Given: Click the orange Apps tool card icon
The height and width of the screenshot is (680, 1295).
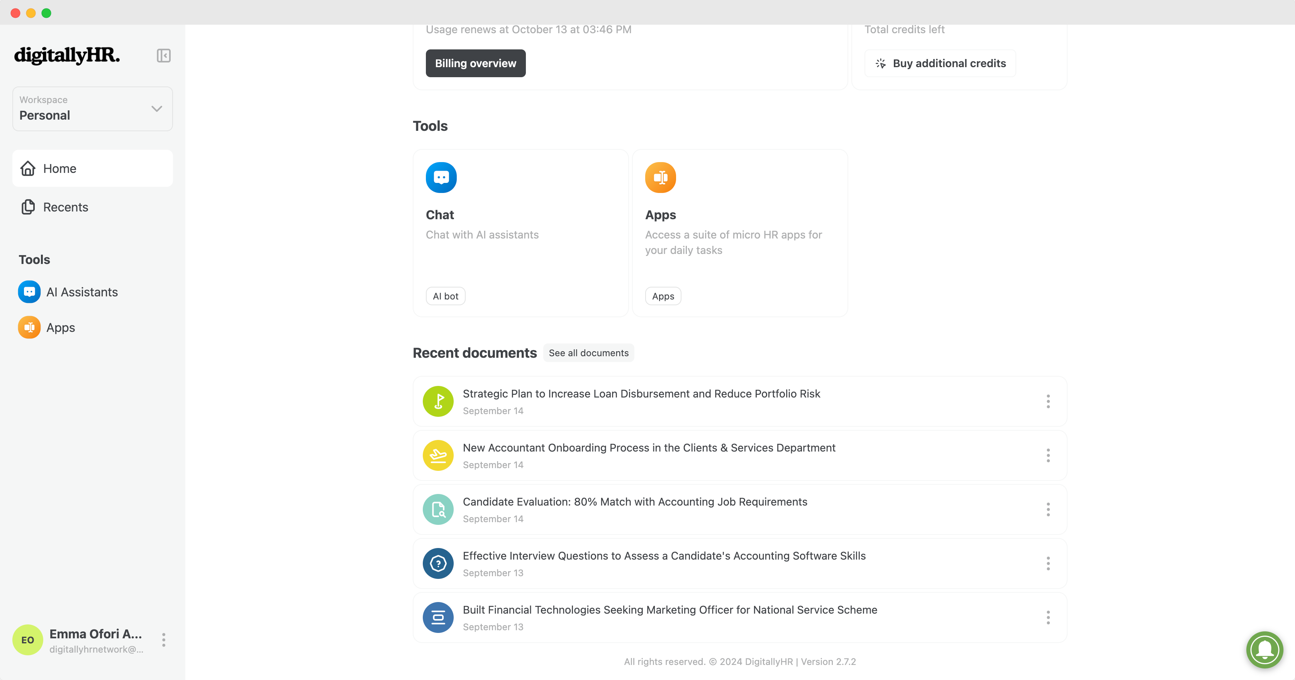Looking at the screenshot, I should click(x=660, y=178).
